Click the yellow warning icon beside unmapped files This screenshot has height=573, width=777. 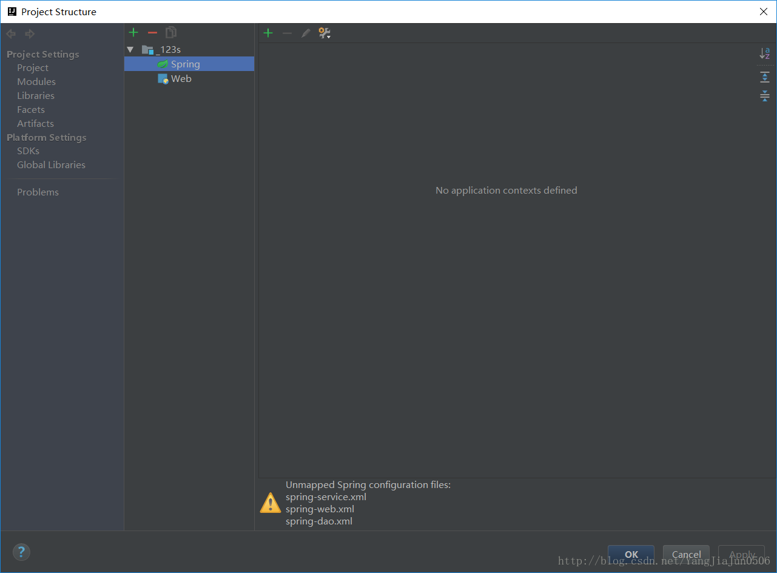(271, 503)
